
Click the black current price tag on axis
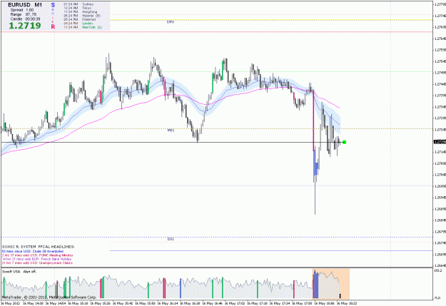(440, 142)
